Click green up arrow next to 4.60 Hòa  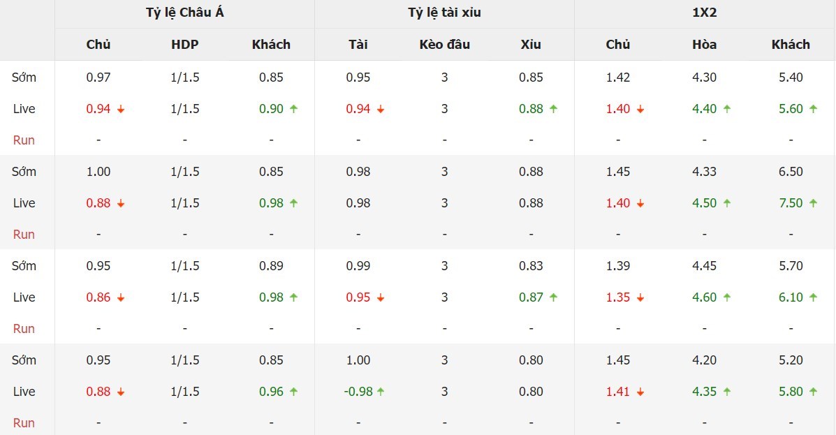tap(727, 297)
